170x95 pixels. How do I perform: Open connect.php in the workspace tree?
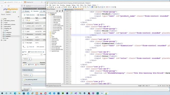click(x=54, y=38)
